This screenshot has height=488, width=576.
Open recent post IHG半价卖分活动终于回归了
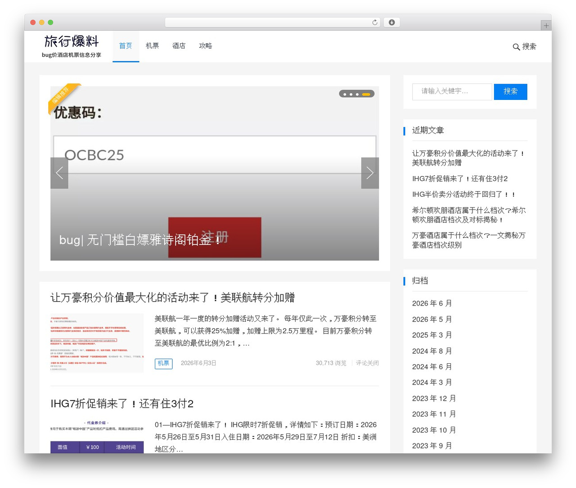[x=463, y=194]
